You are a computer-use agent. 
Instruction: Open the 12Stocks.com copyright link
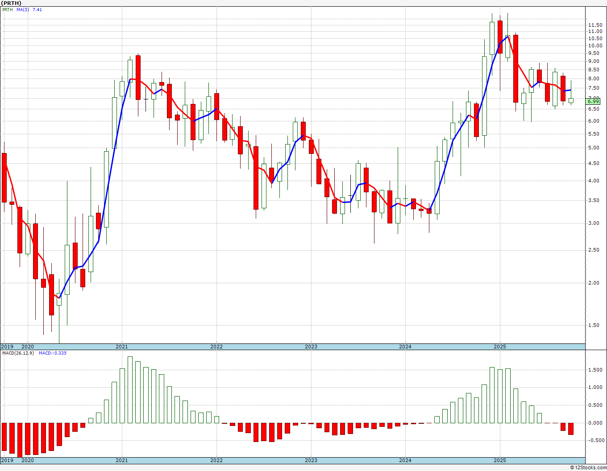(x=588, y=467)
